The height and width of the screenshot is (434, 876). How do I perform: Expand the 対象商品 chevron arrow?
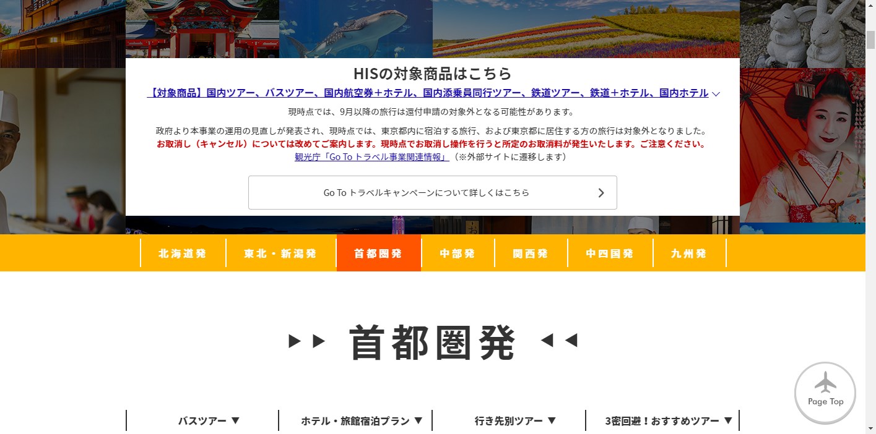(x=716, y=94)
